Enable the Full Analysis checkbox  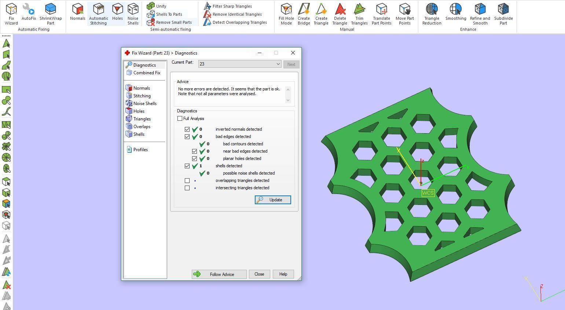tap(180, 119)
